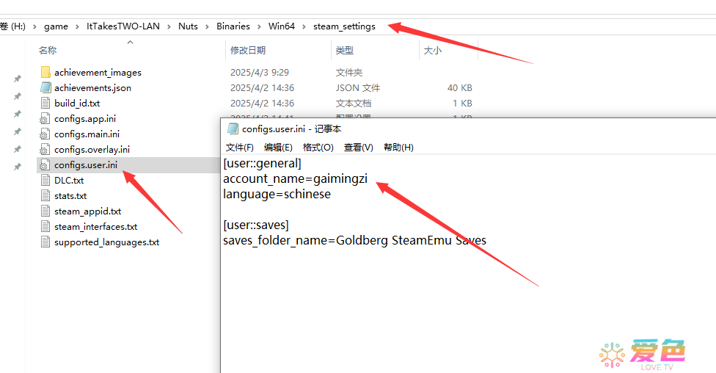Expand the chevron after the Binaries breadcrumb
The height and width of the screenshot is (373, 716).
(x=260, y=26)
